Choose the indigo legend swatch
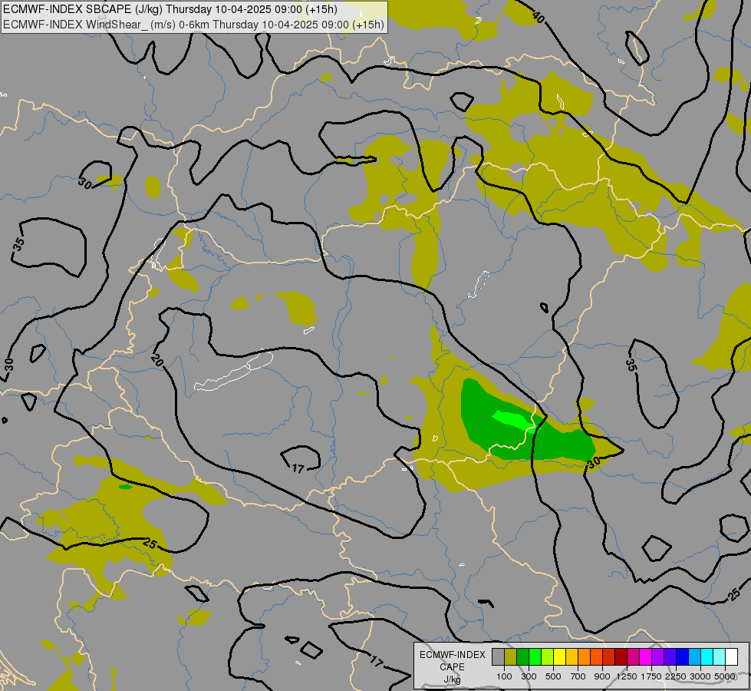The image size is (751, 691). (x=670, y=656)
